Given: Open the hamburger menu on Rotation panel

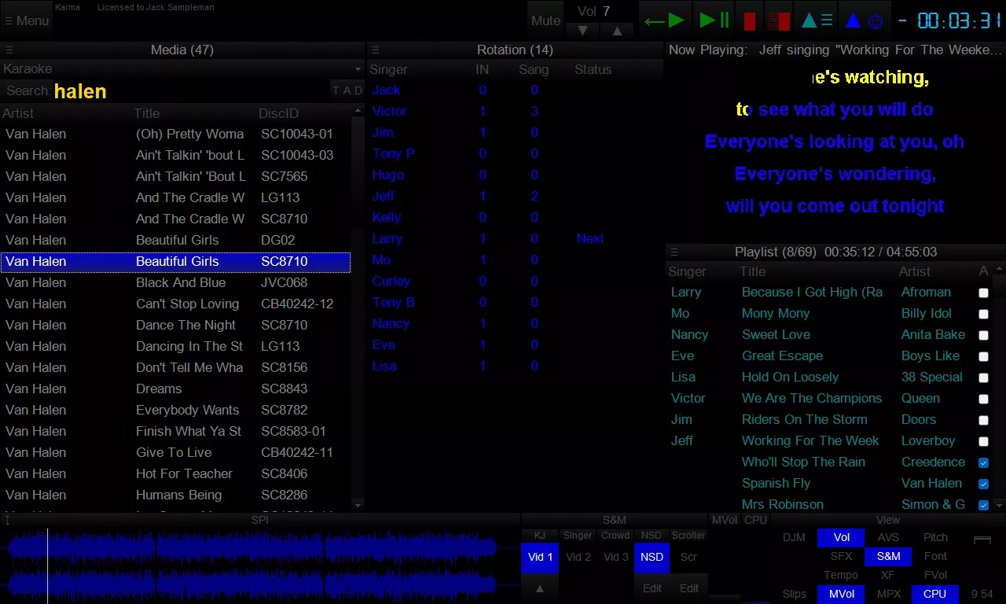Looking at the screenshot, I should pyautogui.click(x=376, y=50).
